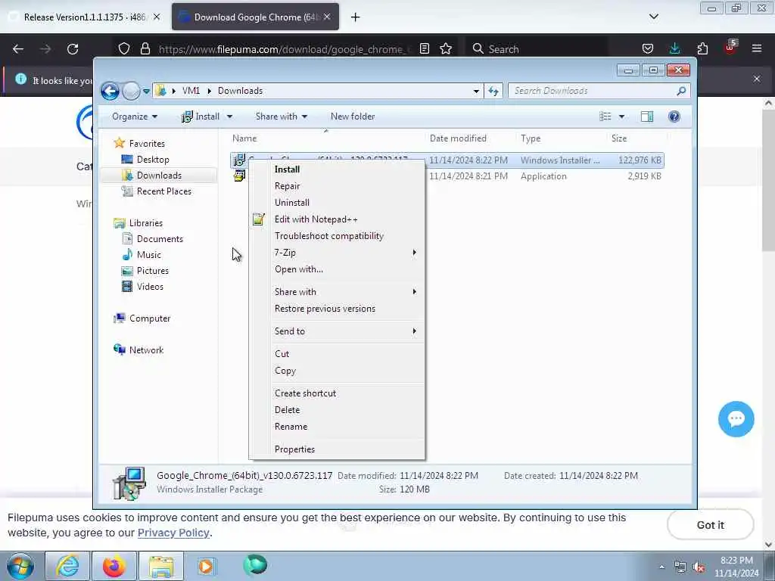Click the Got it cookie button

click(x=710, y=525)
